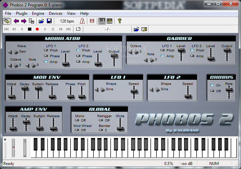Toggle the metronome icon
Viewport: 241px width, 169px height.
pos(82,21)
